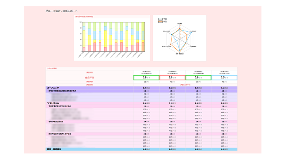This screenshot has width=284, height=159.
Task: Click the 今回 blue legend swatch
Action: point(160,18)
